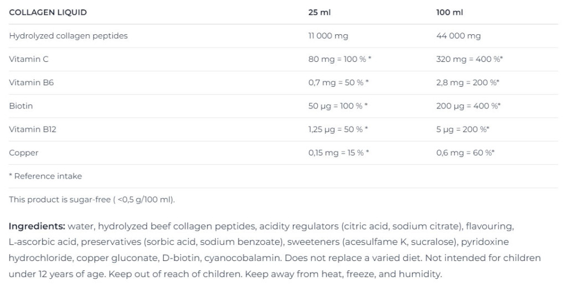
Task: Click the bold Ingredients heading
Action: click(x=37, y=227)
